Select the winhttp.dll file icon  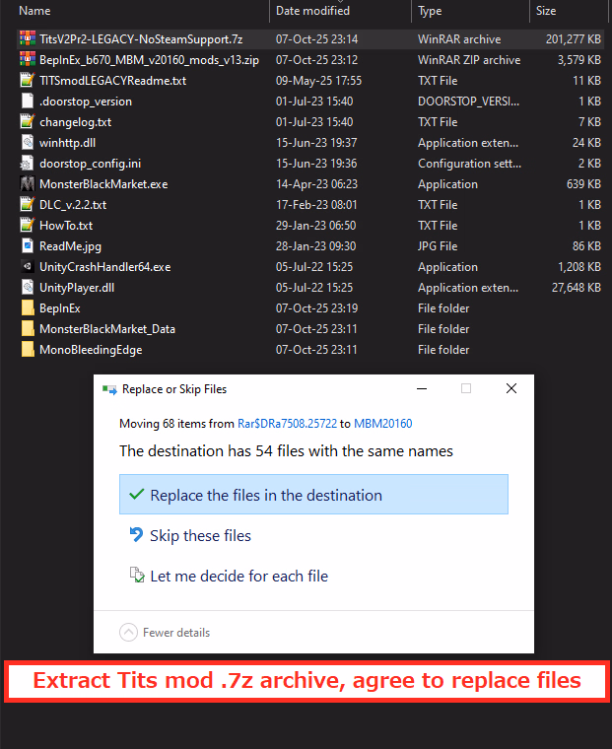point(28,143)
